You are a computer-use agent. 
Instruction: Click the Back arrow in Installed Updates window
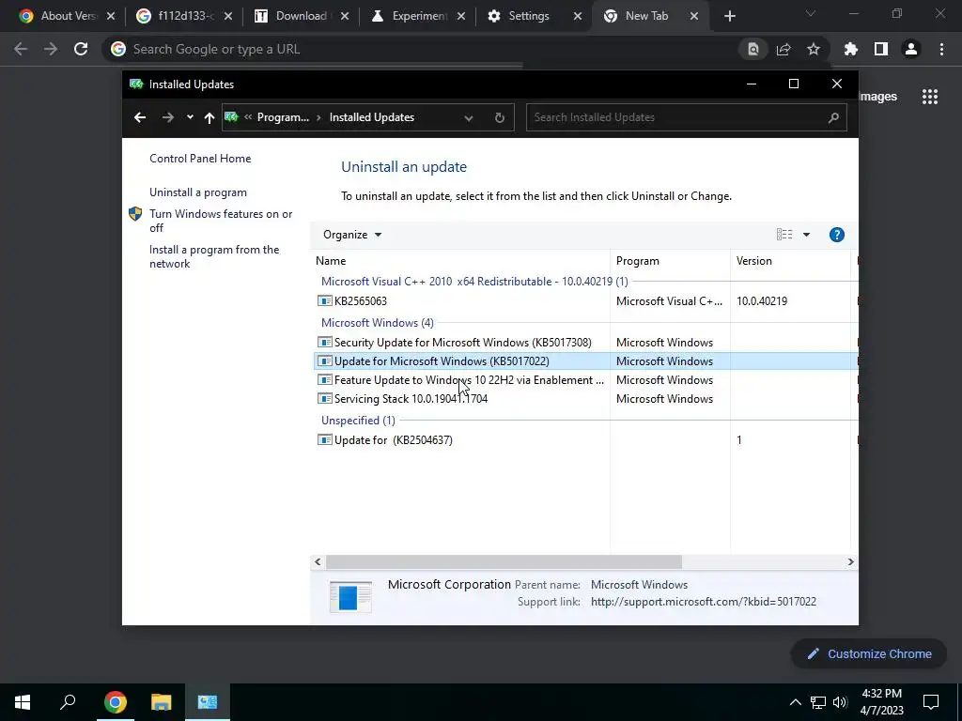140,117
